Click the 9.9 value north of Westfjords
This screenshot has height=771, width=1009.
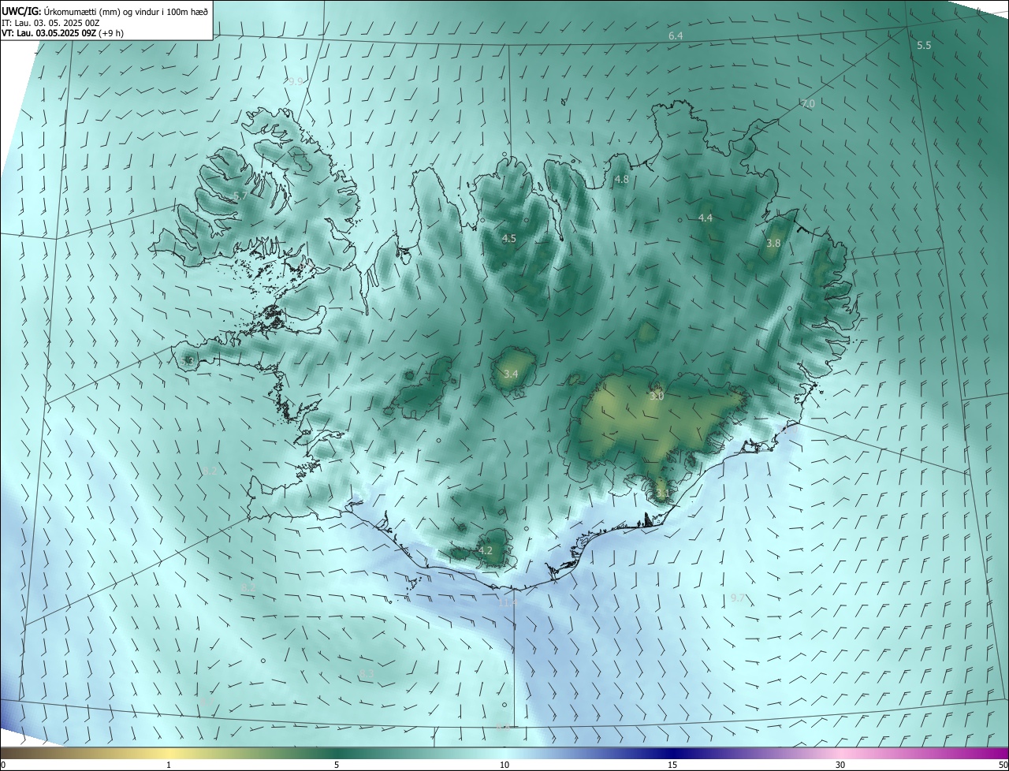pos(295,81)
